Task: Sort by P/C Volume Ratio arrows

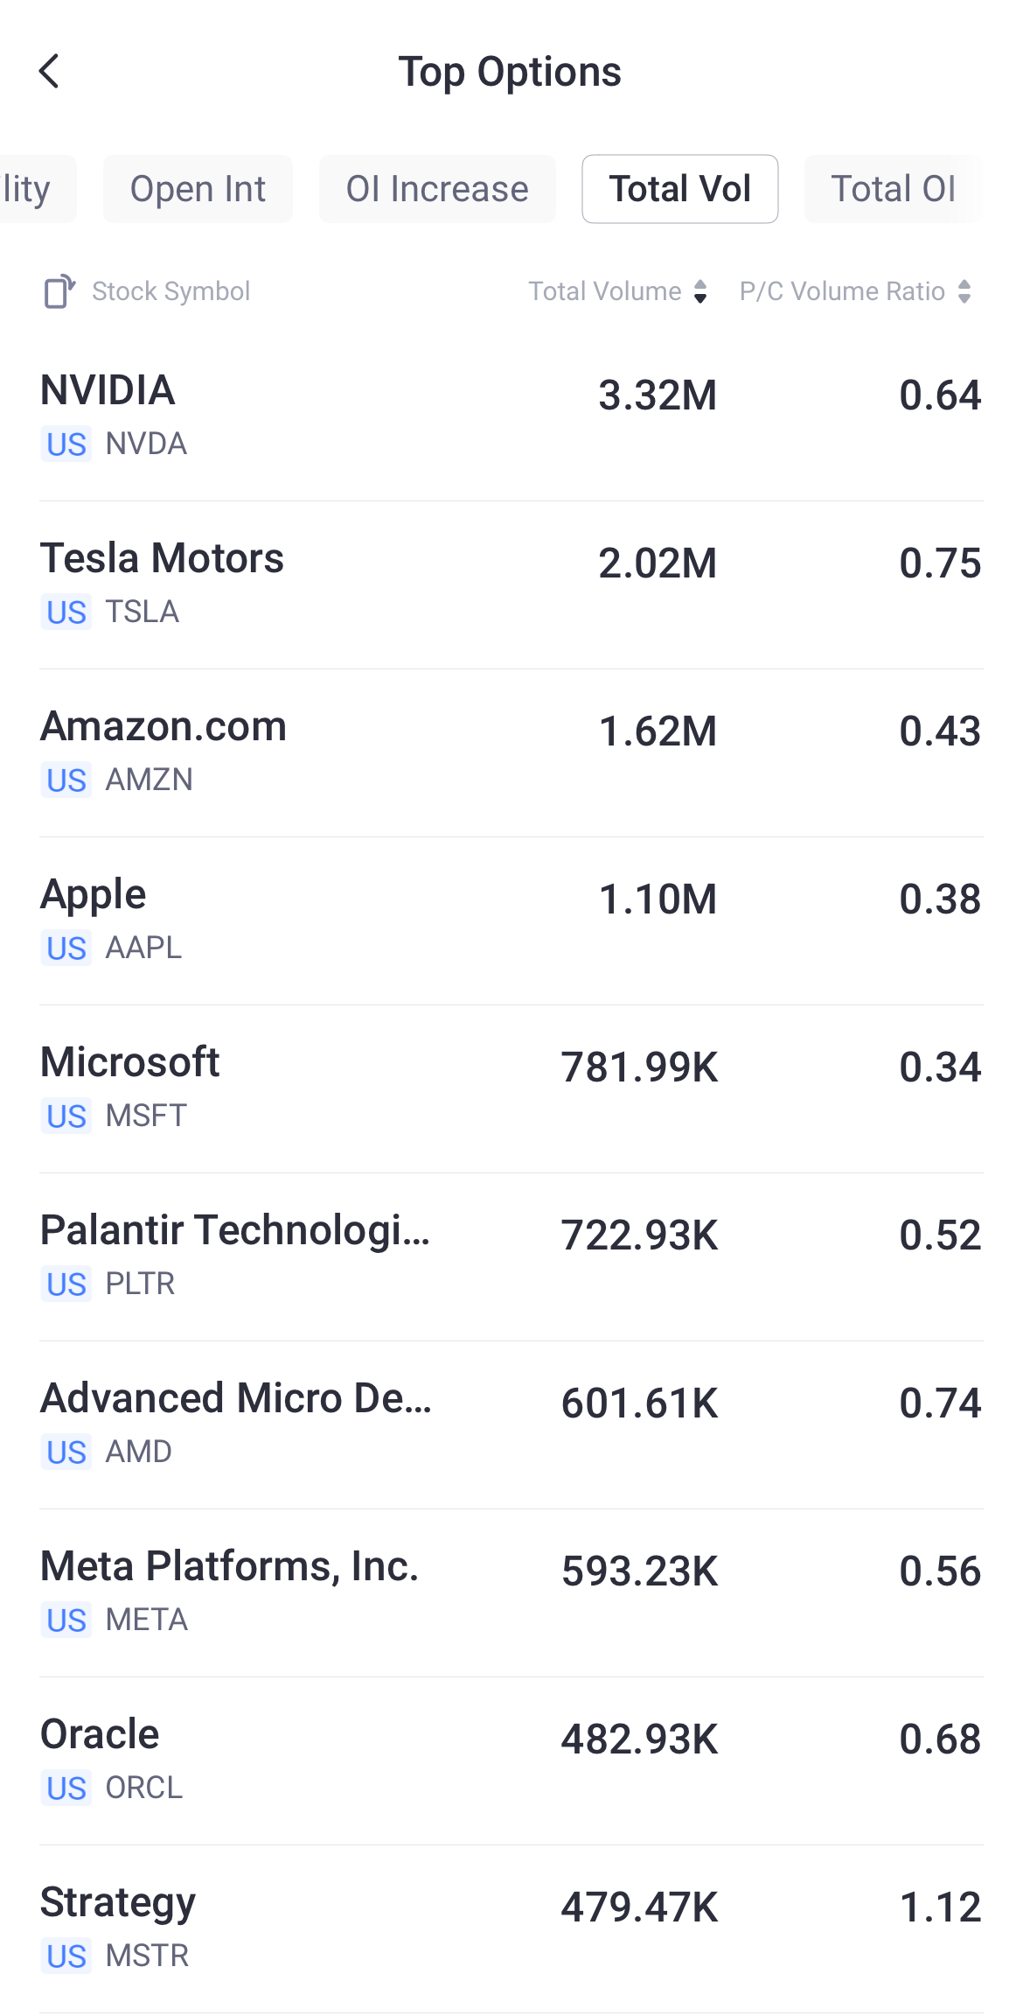Action: click(x=964, y=291)
